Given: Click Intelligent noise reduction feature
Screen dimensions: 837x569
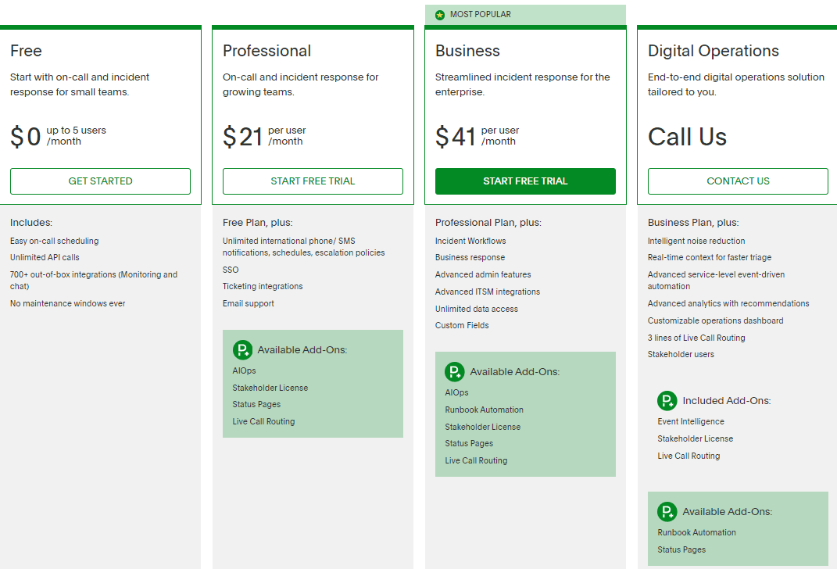Looking at the screenshot, I should click(696, 242).
